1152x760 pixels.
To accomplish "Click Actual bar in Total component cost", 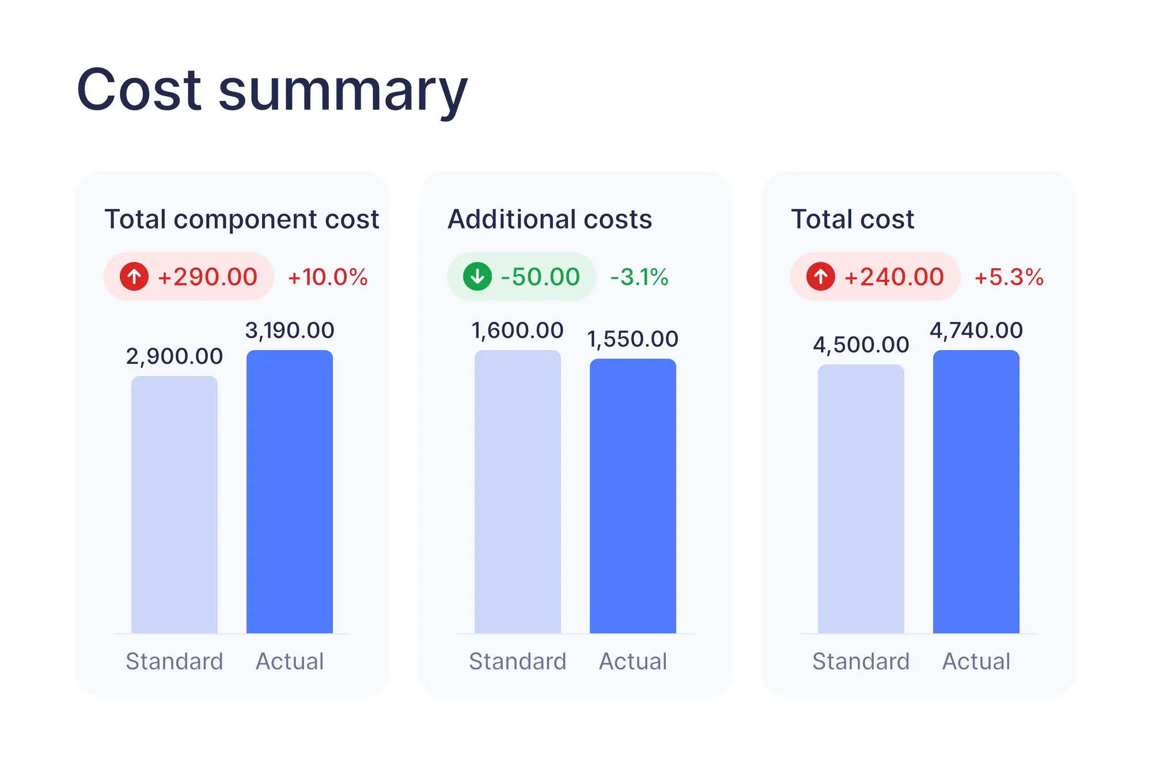I will coord(290,492).
